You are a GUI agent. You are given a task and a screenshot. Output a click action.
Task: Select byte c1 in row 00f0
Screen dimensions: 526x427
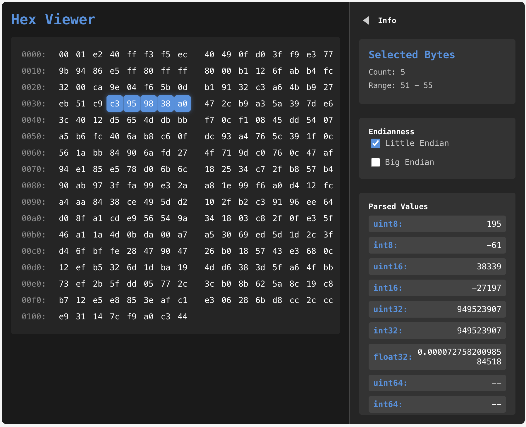[x=183, y=300]
